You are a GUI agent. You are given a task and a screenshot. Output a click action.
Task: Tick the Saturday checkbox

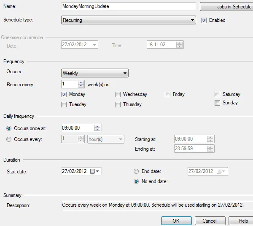tap(218, 94)
